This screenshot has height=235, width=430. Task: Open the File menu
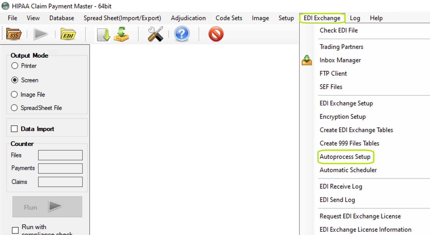pos(12,18)
